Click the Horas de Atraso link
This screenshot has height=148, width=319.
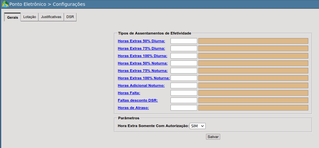[x=133, y=108]
